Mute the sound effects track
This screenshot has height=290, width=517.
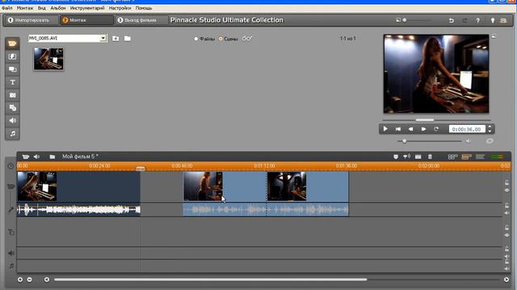click(x=506, y=256)
